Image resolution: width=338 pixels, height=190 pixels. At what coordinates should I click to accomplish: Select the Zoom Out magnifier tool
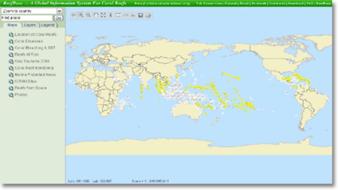88,15
